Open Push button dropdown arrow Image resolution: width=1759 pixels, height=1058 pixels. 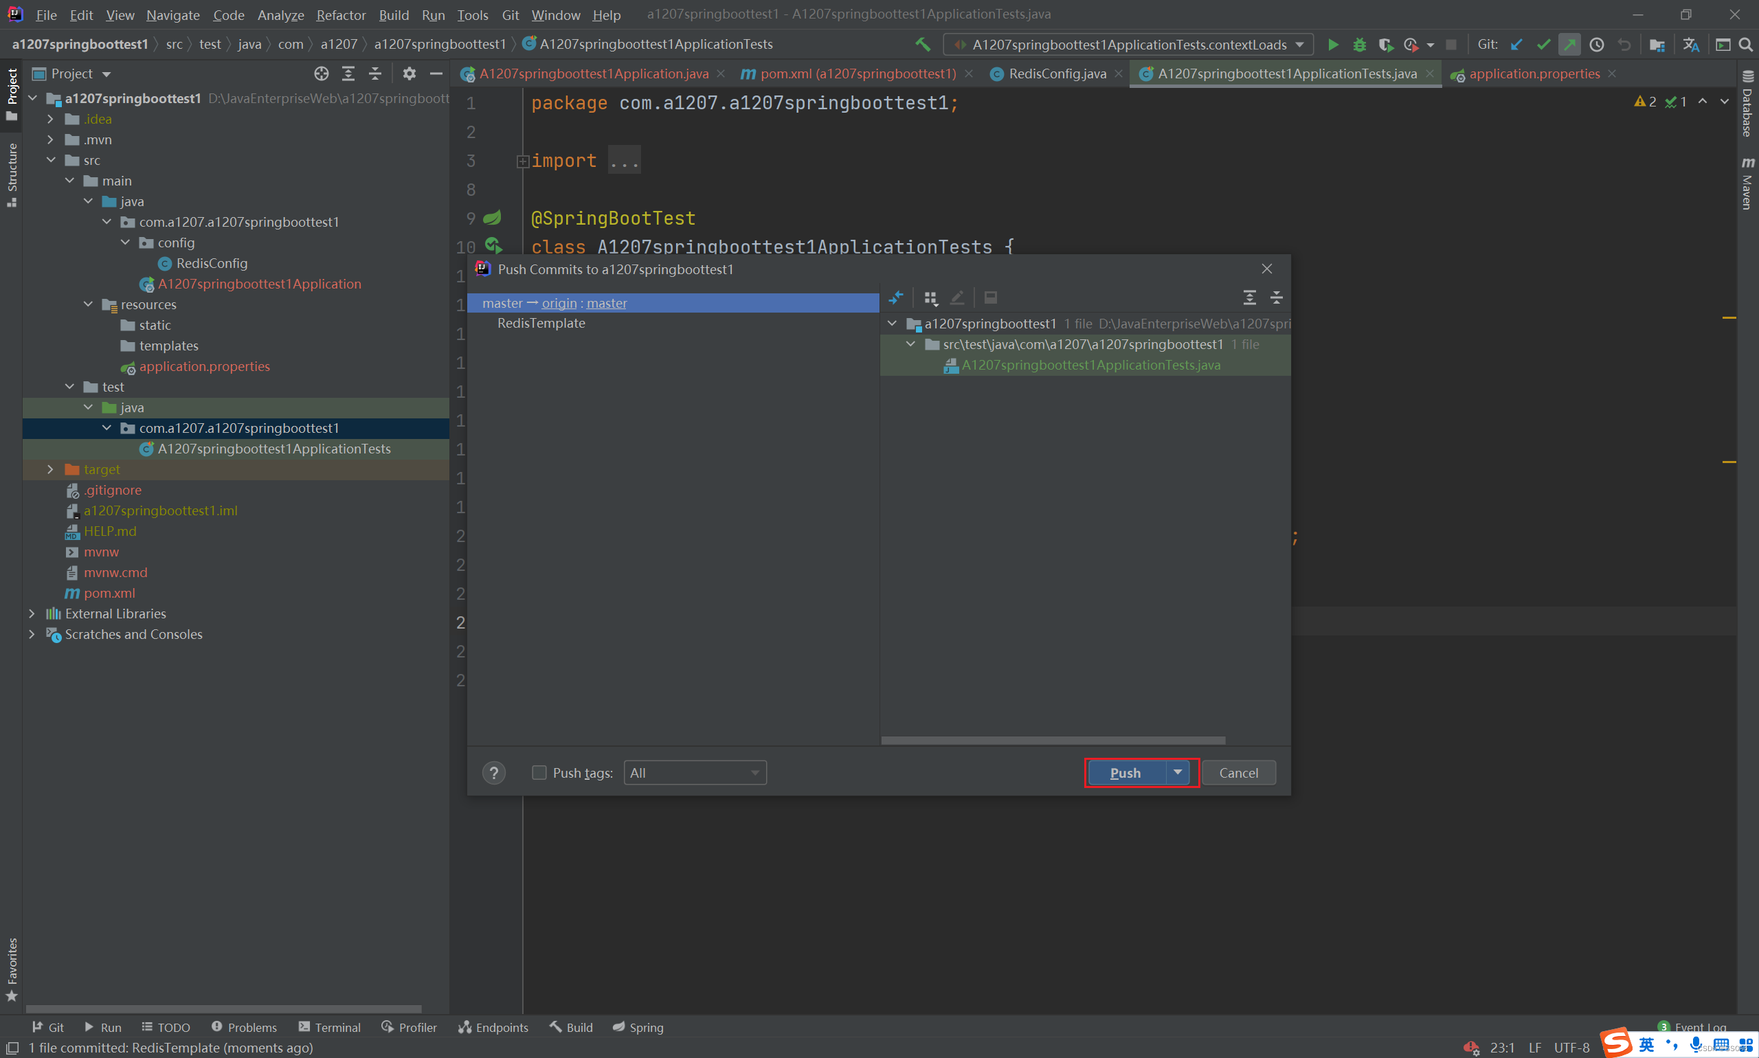coord(1178,772)
